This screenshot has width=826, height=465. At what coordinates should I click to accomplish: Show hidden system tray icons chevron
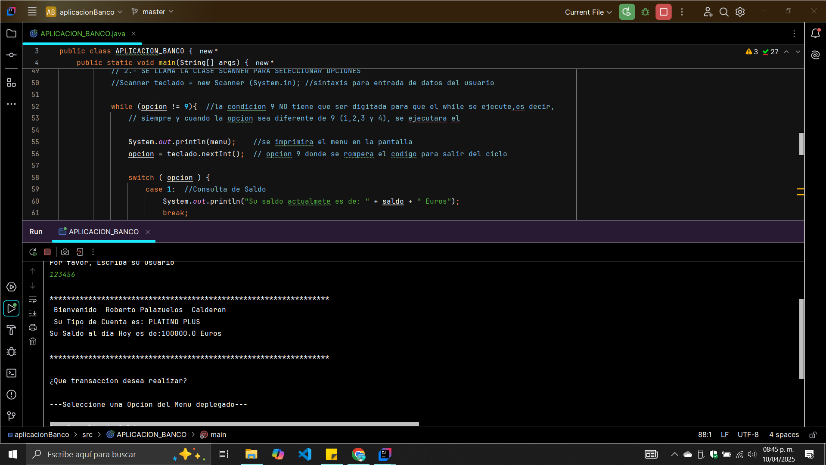coord(674,454)
